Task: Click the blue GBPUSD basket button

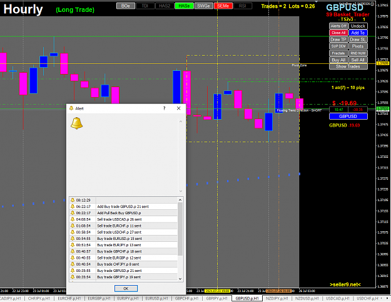Action: coord(348,117)
